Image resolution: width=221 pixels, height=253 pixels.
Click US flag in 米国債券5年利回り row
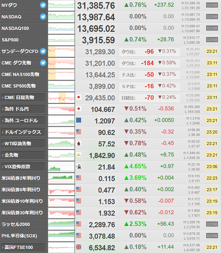(x=79, y=189)
